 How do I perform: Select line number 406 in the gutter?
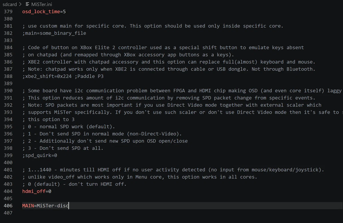click(8, 206)
